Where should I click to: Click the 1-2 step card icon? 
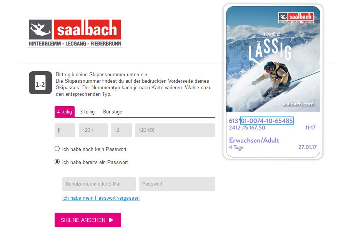coord(40,83)
